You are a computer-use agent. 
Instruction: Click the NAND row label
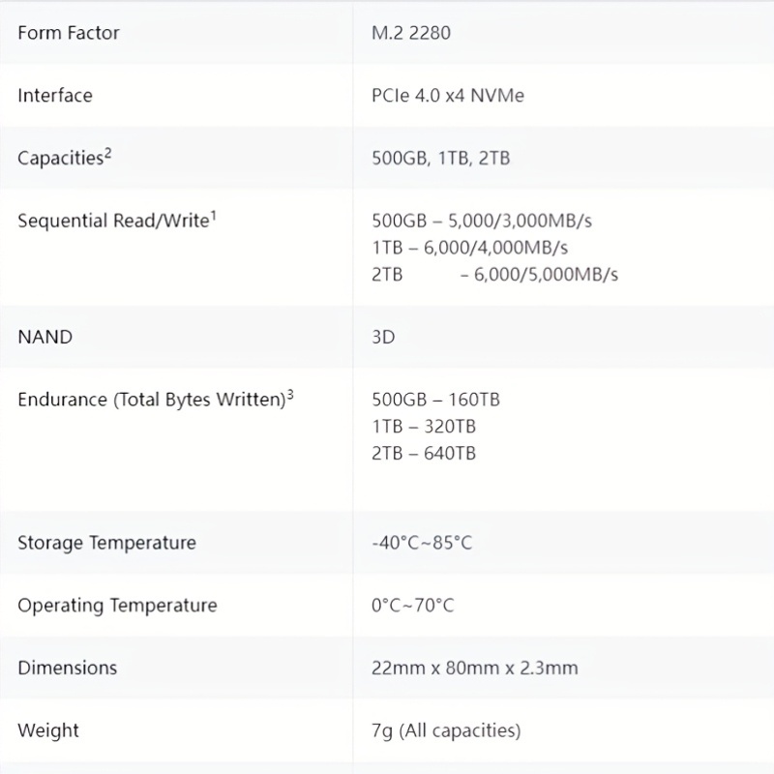coord(45,337)
